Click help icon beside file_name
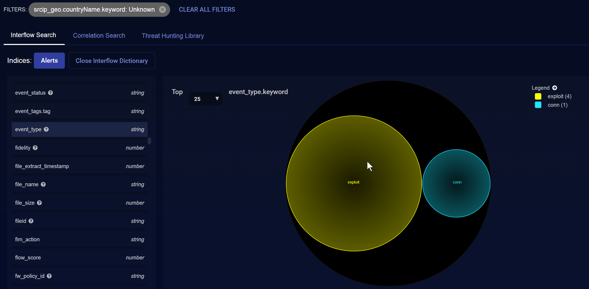The height and width of the screenshot is (289, 589). (43, 184)
